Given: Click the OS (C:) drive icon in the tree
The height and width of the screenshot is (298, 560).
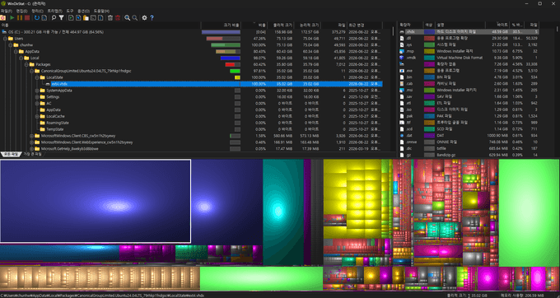Looking at the screenshot, I should click(4, 32).
